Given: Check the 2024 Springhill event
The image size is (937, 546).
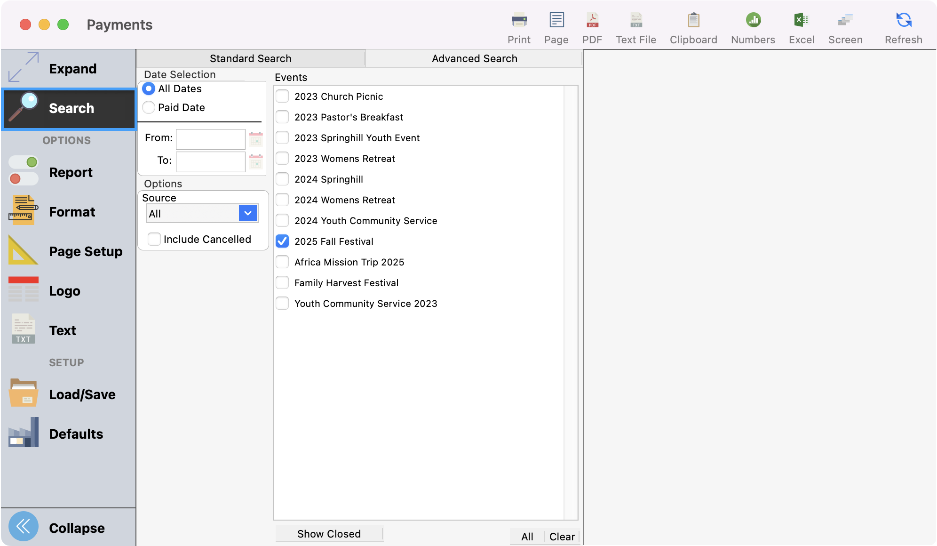Looking at the screenshot, I should point(282,179).
